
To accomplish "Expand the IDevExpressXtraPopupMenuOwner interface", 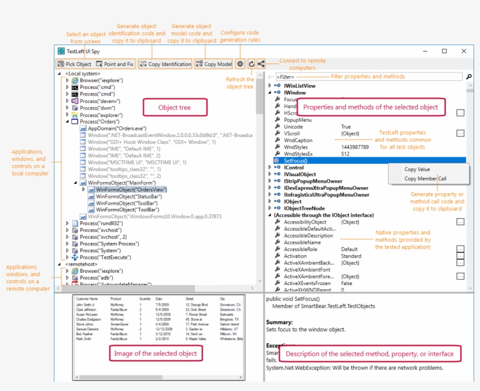I will [x=270, y=188].
